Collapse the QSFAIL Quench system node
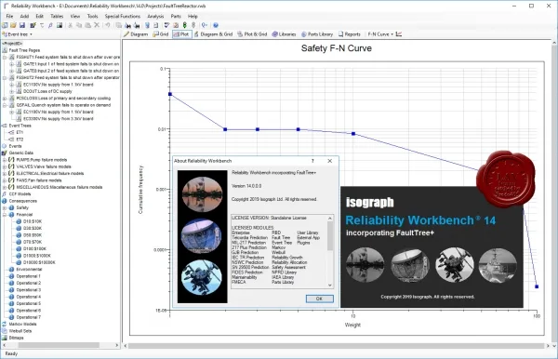Image resolution: width=558 pixels, height=359 pixels. click(x=5, y=105)
